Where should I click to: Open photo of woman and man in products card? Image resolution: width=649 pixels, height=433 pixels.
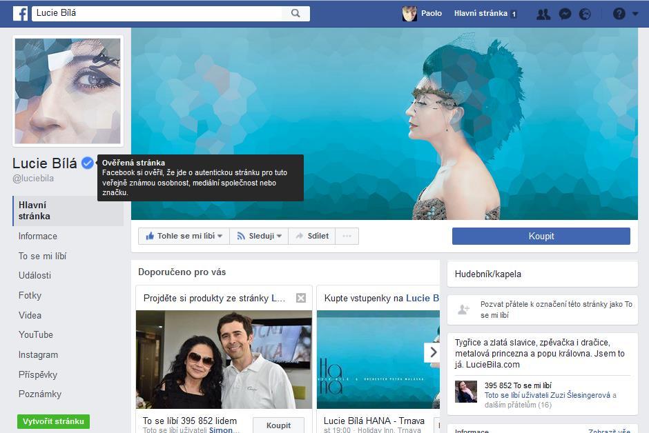tap(224, 359)
